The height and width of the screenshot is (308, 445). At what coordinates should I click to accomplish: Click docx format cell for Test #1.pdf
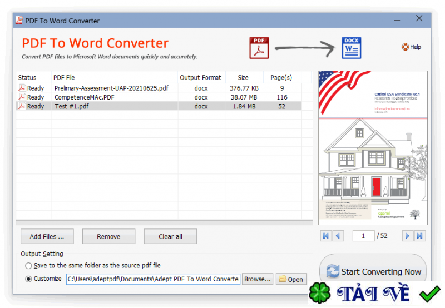201,106
